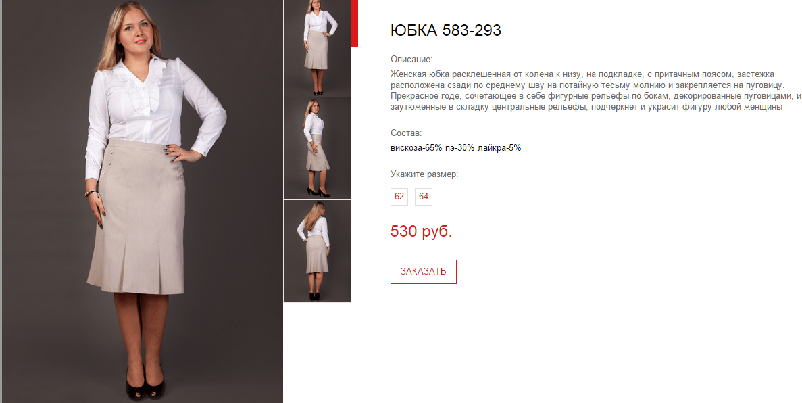Click the bracelet on the model's wrist
This screenshot has height=403, width=802.
point(92,193)
